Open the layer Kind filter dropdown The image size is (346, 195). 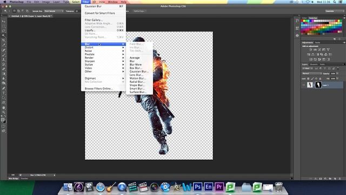pos(308,69)
